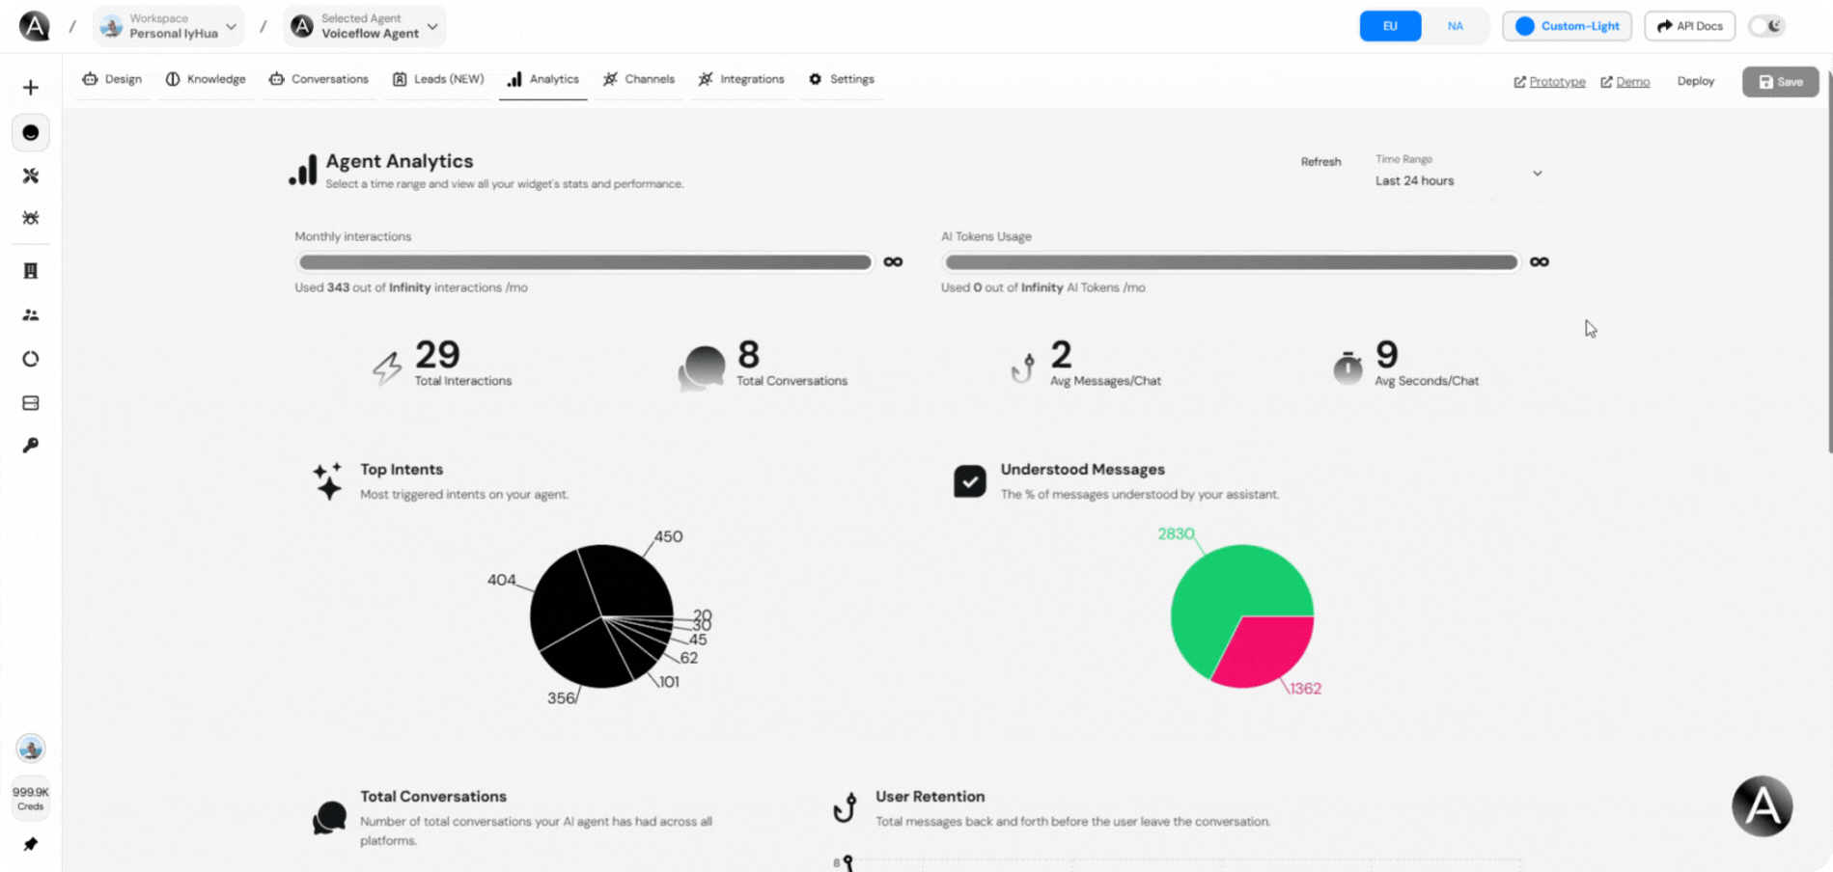This screenshot has height=872, width=1833.
Task: Click the Total Conversations section bubble icon
Action: 329,817
